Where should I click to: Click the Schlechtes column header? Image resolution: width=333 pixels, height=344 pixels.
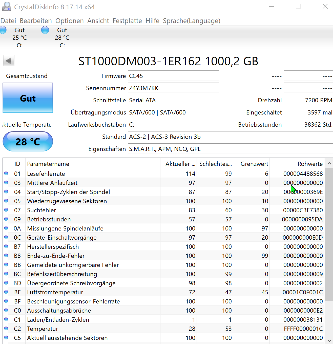[x=215, y=164]
